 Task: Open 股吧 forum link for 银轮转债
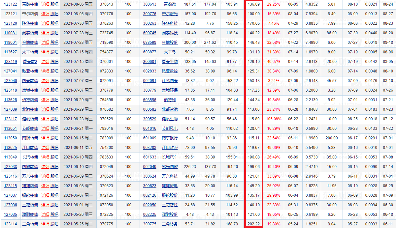coord(54,195)
